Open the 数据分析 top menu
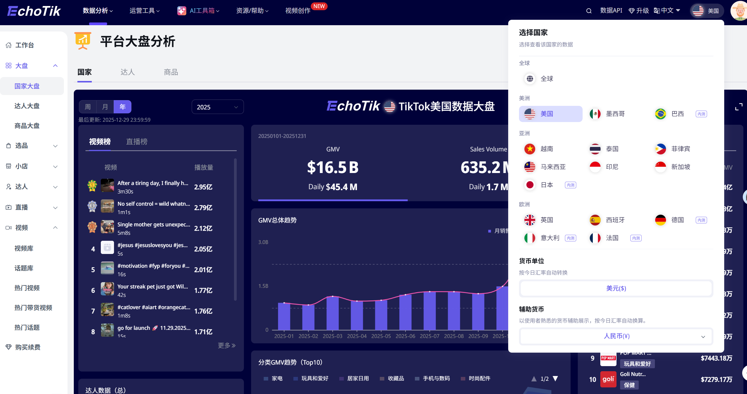This screenshot has height=394, width=747. [98, 11]
